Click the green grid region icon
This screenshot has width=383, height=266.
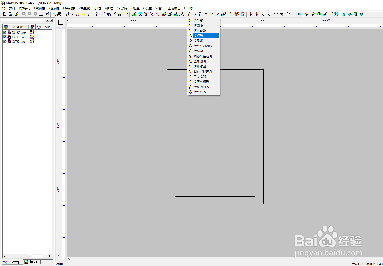170,14
